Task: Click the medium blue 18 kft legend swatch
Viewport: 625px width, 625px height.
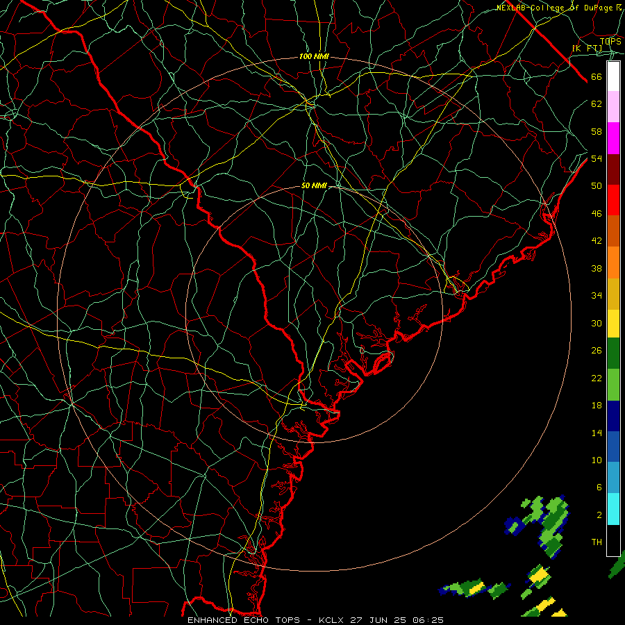Action: click(613, 447)
